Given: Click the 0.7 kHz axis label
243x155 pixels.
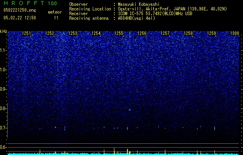Looking at the screenshot, I should 3,128.
